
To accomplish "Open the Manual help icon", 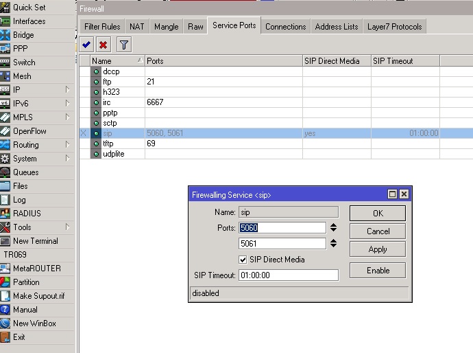I will click(x=5, y=310).
